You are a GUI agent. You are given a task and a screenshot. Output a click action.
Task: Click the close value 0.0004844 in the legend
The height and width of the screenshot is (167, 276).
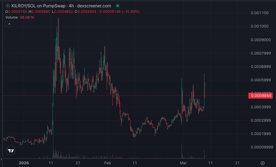87,11
